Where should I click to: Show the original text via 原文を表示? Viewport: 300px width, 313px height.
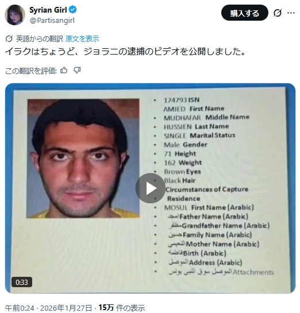(82, 38)
